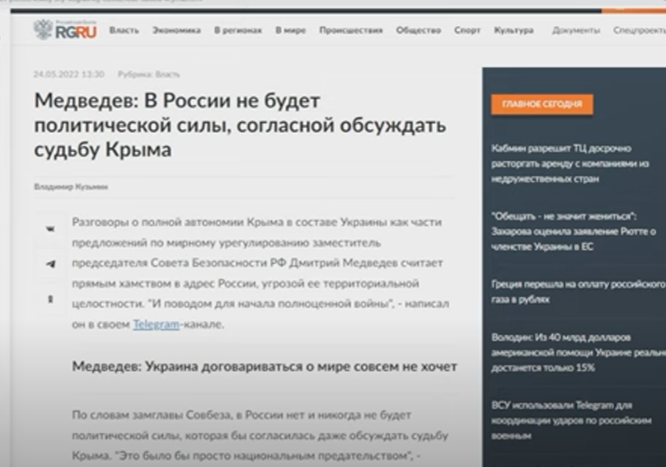Open the Документы navigation link
The width and height of the screenshot is (666, 467).
576,30
